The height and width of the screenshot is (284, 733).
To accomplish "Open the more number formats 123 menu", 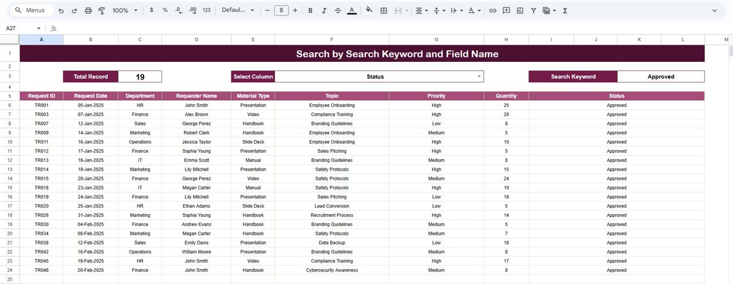I will point(207,10).
